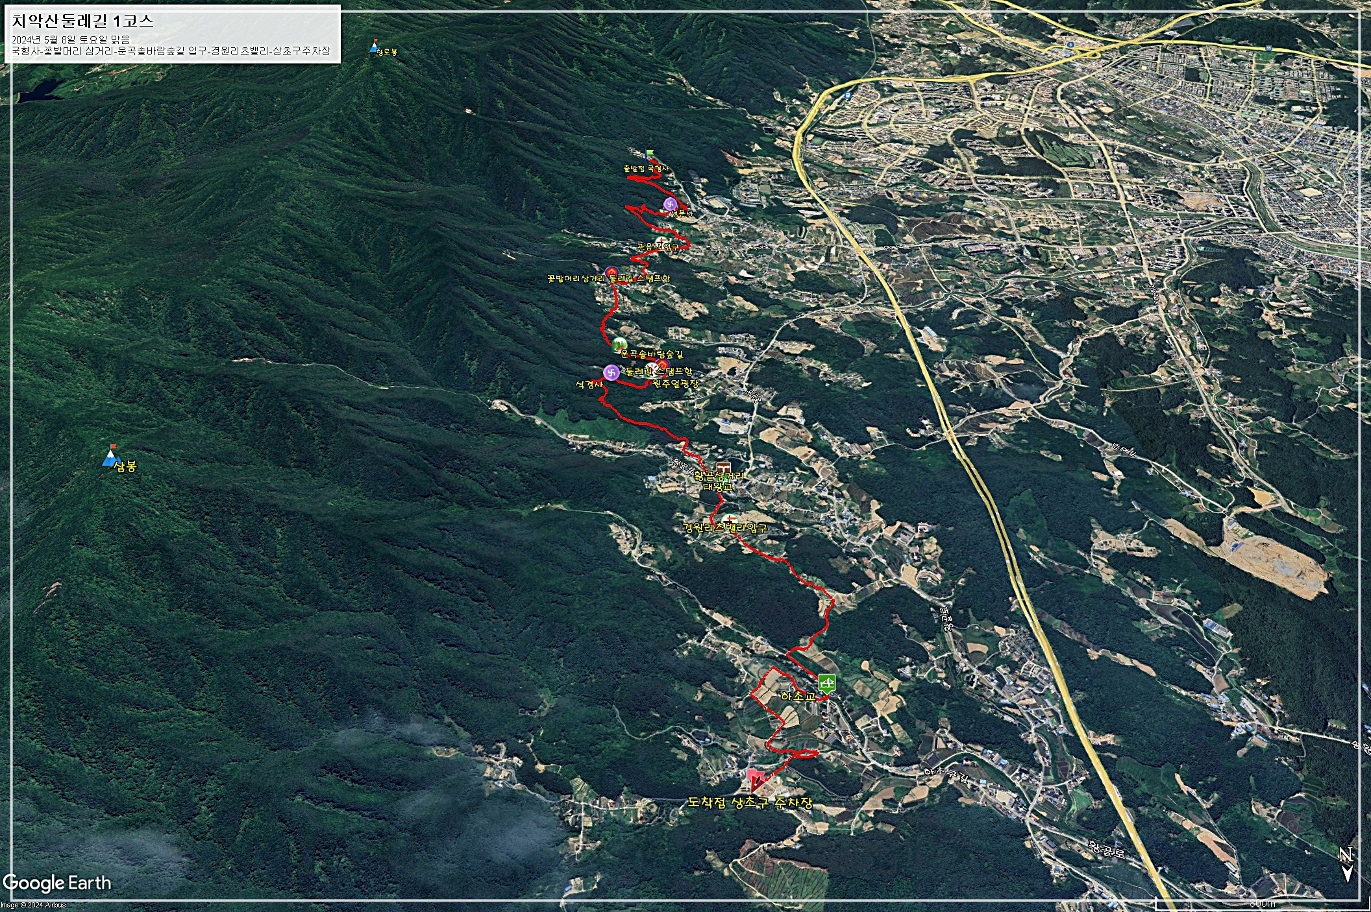This screenshot has width=1371, height=912.
Task: Select the purple temple marker near 성문사
Action: 670,205
